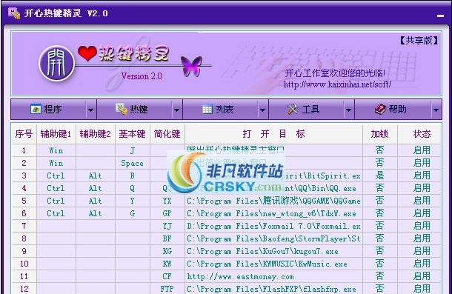Click the 辅助键1 column header
This screenshot has width=452, height=294.
point(56,134)
